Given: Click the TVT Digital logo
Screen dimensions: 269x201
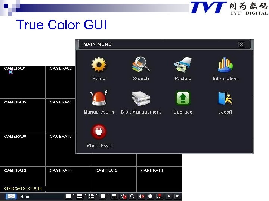Looking at the screenshot, I should [x=229, y=8].
